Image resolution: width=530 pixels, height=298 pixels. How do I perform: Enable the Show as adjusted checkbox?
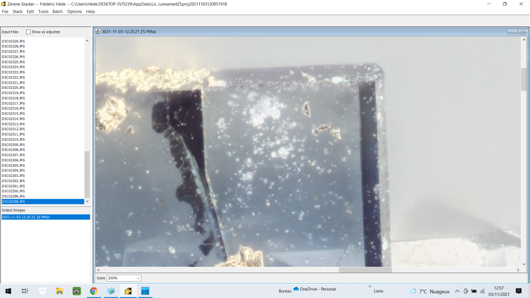29,32
